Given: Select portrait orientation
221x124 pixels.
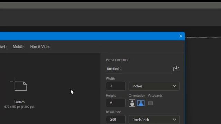Looking at the screenshot, I should coord(132,103).
